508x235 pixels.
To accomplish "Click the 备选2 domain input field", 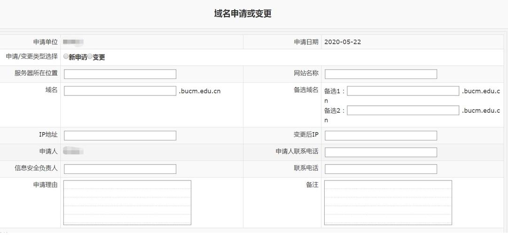I will (x=403, y=110).
